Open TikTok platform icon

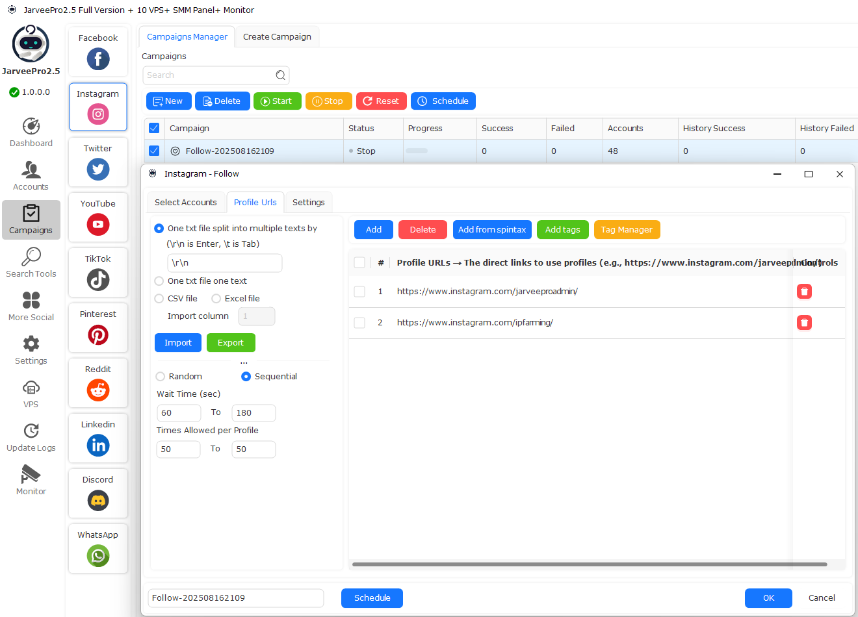tap(98, 280)
